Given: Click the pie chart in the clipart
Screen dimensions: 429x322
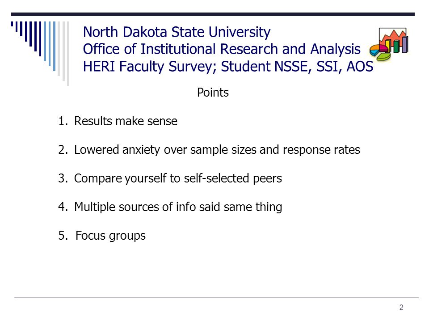Looking at the screenshot, I should 380,53.
